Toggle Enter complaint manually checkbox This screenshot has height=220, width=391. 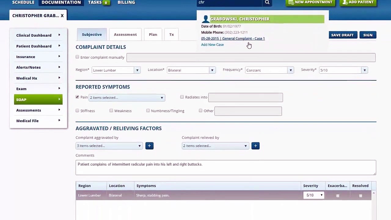[x=77, y=57]
